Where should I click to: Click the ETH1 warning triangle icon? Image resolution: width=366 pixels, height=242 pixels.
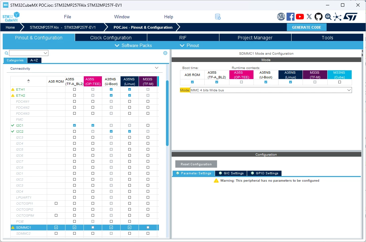(13, 89)
